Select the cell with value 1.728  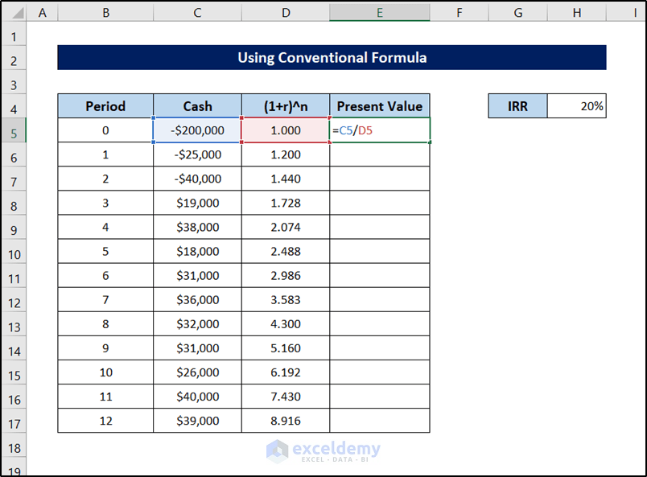coord(286,204)
